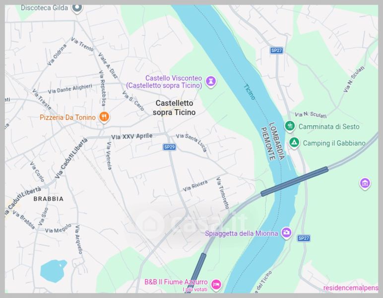Click the Discoteca Gilda location pin
The height and width of the screenshot is (298, 383).
[x=77, y=8]
